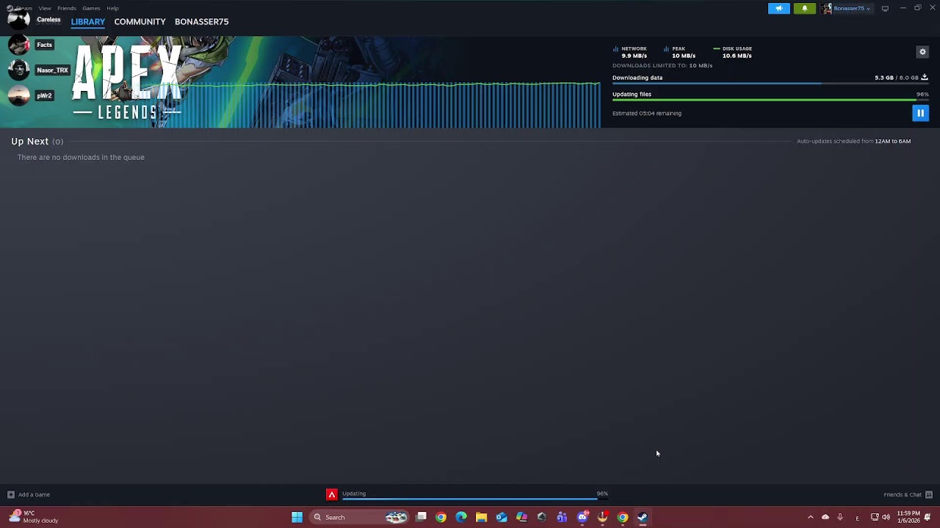Open the Help menu
Image resolution: width=940 pixels, height=528 pixels.
point(112,8)
